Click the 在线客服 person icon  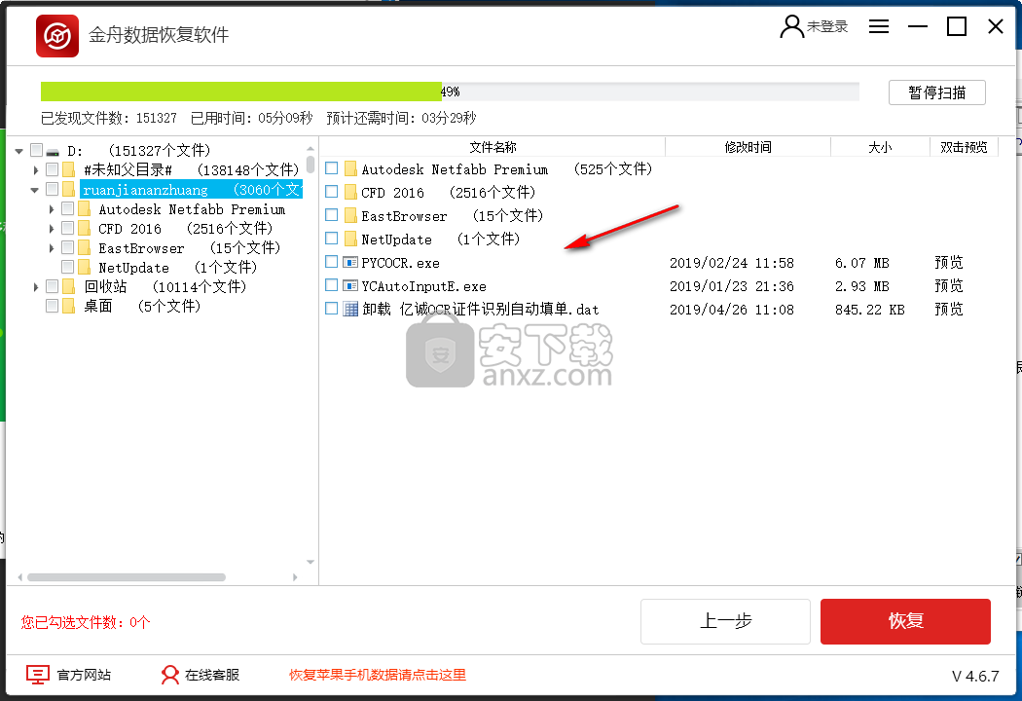point(170,675)
